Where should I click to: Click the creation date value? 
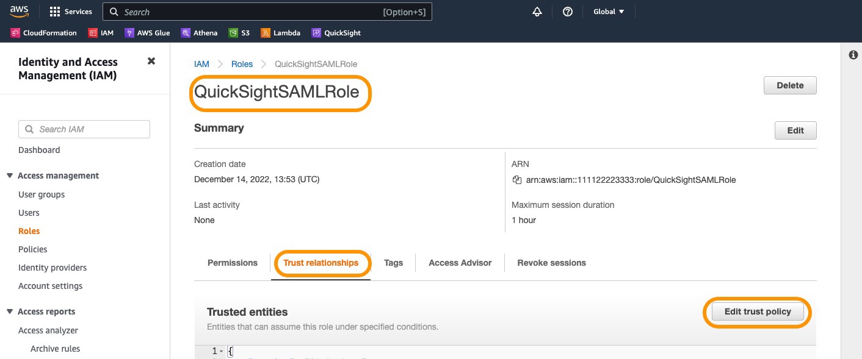pos(256,179)
